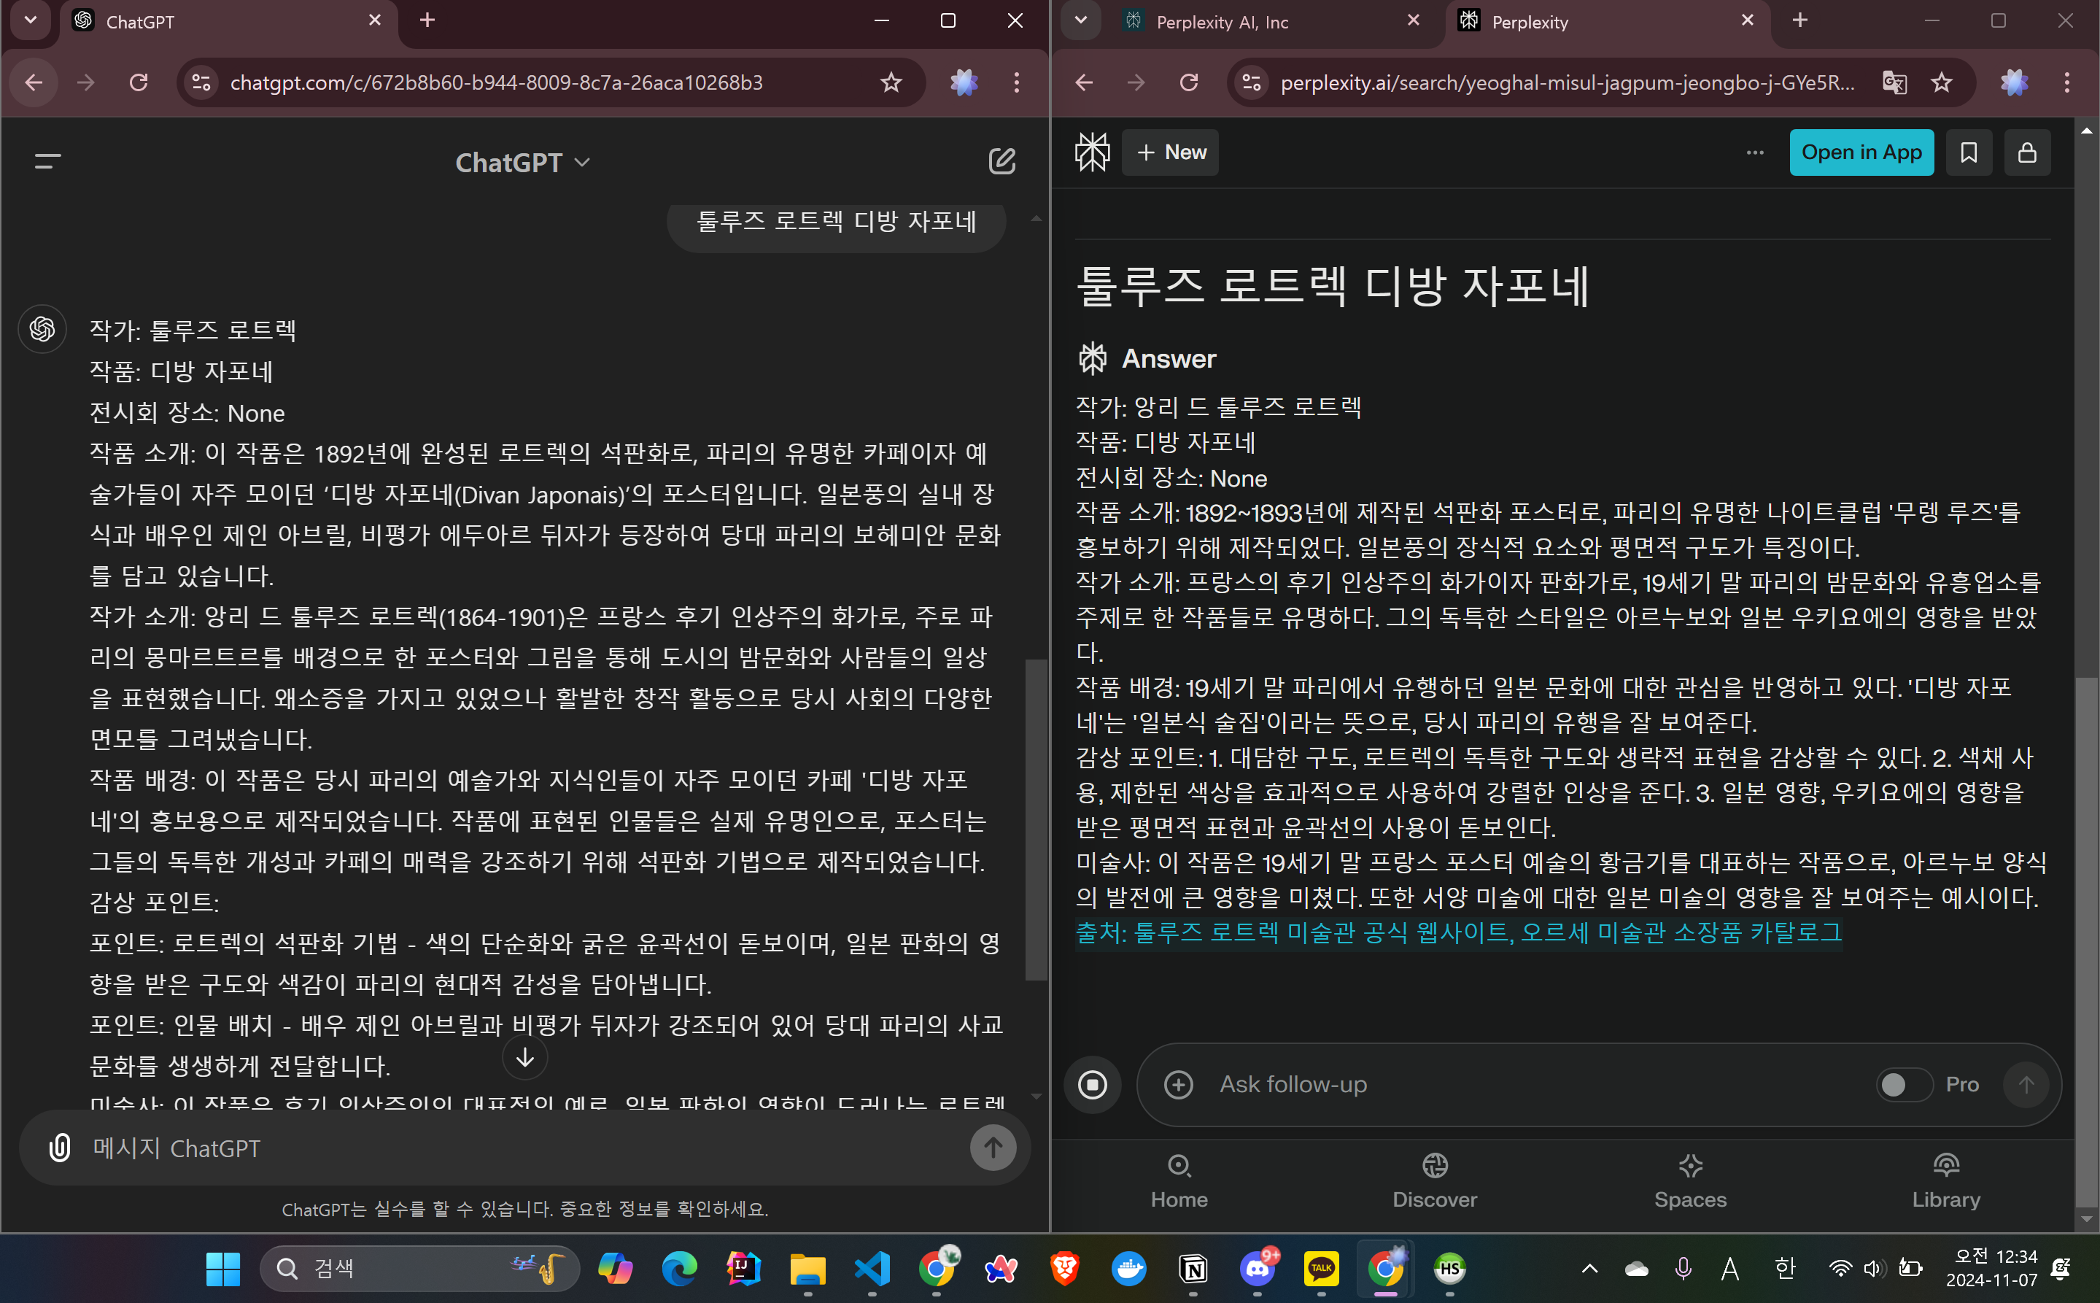Click plus attach icon in follow-up box
The image size is (2100, 1303).
point(1178,1084)
